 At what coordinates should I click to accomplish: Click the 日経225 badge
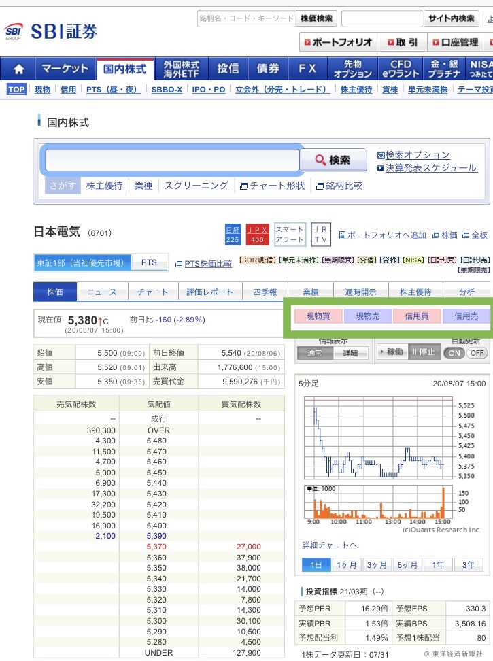tap(233, 235)
